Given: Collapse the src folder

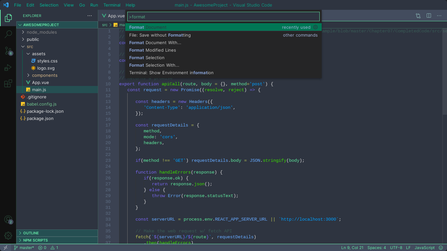Looking at the screenshot, I should click(x=30, y=46).
